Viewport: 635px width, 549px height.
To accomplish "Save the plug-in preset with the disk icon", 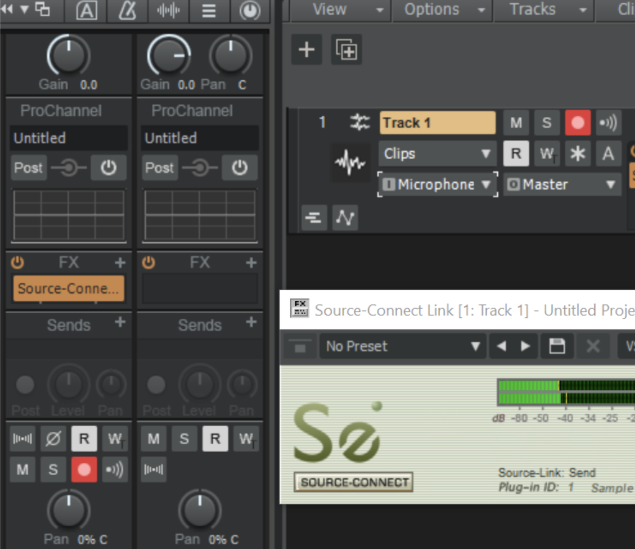I will (557, 346).
